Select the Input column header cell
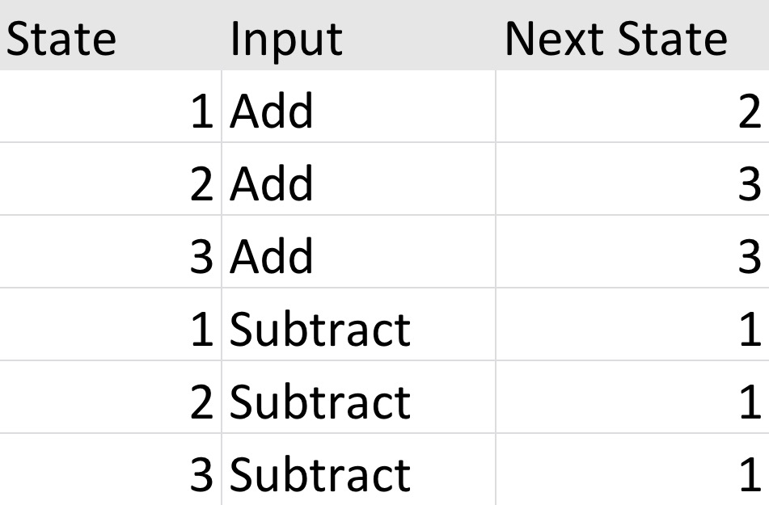The height and width of the screenshot is (505, 769). tap(358, 38)
